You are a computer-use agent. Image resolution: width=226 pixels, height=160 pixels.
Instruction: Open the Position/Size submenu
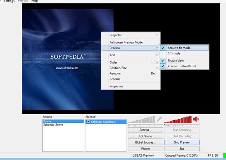click(131, 68)
